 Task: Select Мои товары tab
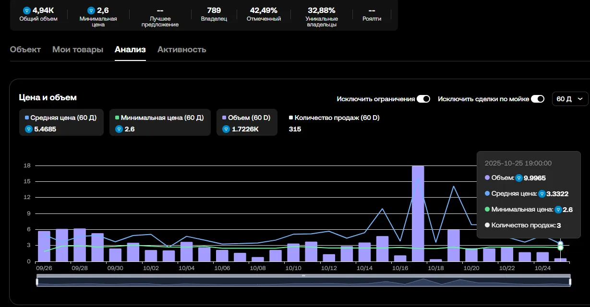pos(78,49)
